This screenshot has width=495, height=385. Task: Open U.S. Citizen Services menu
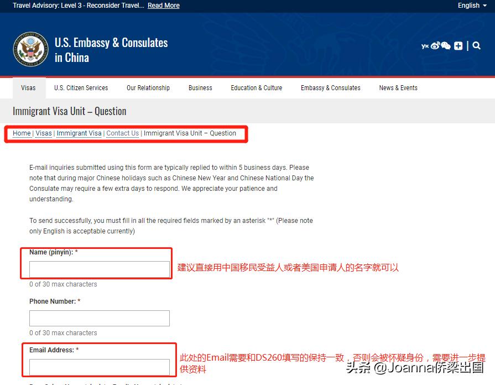(81, 88)
